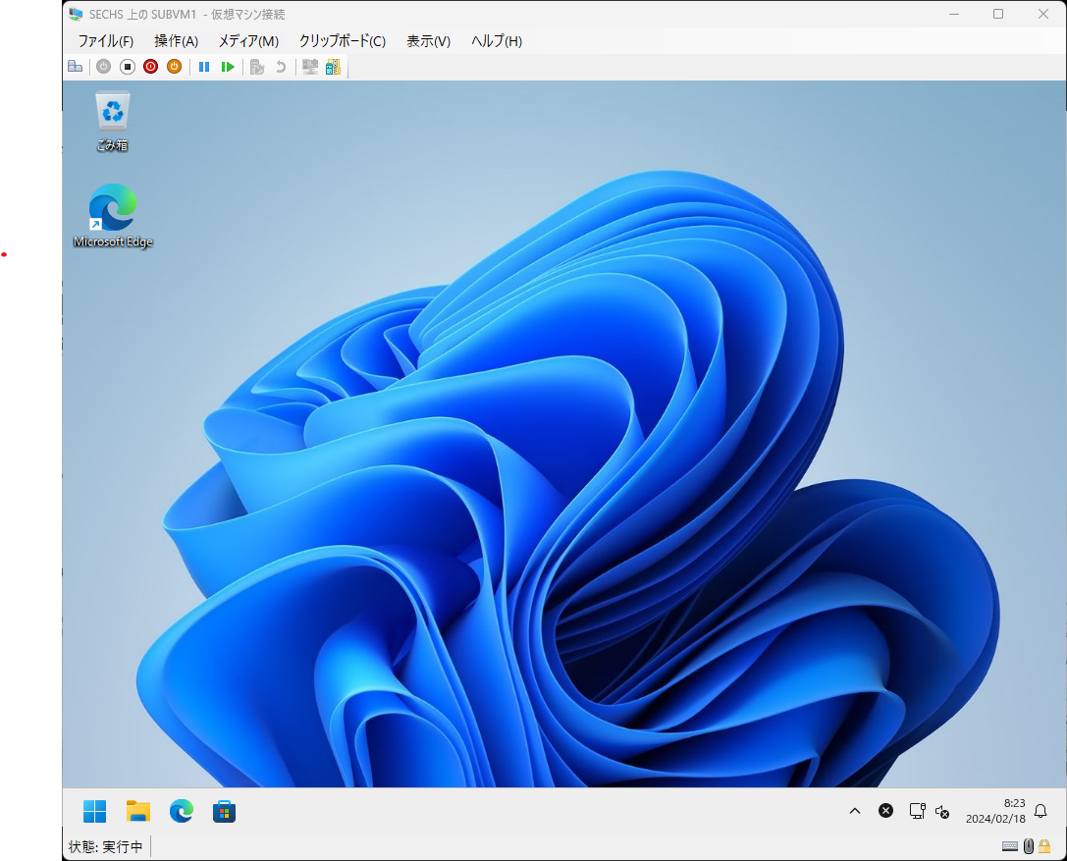This screenshot has width=1067, height=861.
Task: Open network status tray icon
Action: [x=917, y=811]
